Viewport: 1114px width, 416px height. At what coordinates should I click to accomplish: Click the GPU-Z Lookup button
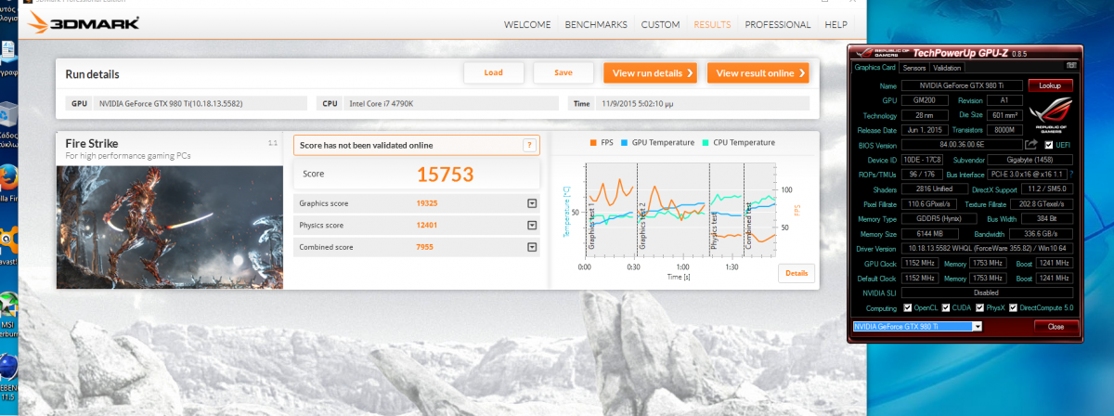[x=1050, y=84]
